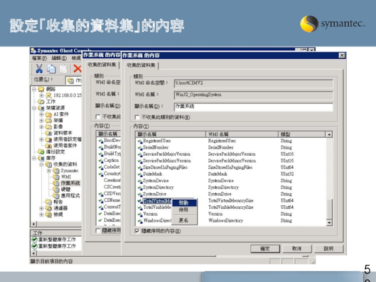Select the 192.168.0.0 network node icon
Viewport: 376px width, 282px height.
49,95
